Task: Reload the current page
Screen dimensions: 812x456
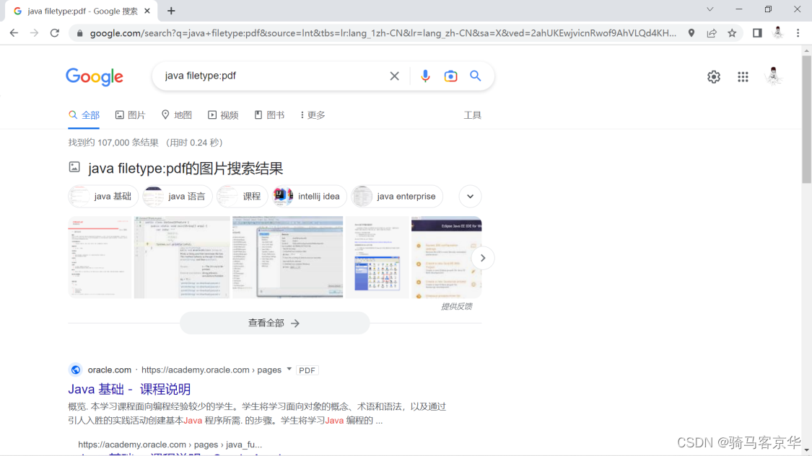Action: 55,33
